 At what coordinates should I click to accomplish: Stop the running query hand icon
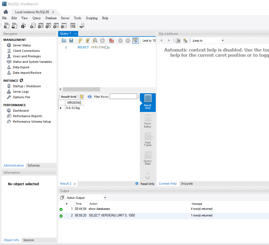tap(103, 41)
